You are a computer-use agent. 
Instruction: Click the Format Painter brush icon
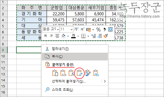[106, 36]
